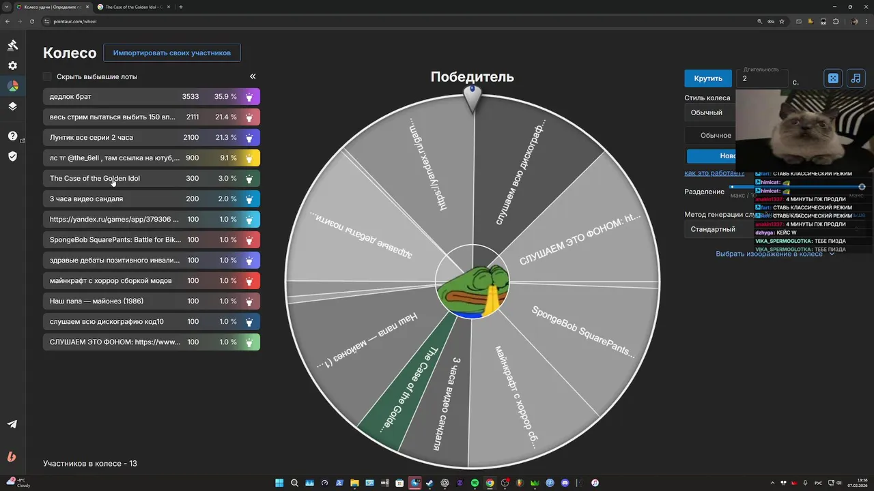Select the 'Колесо удачи' browser tab

(52, 7)
